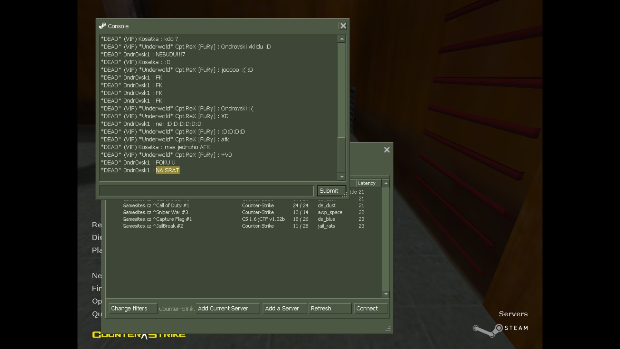This screenshot has height=349, width=620.
Task: Click the jail_rats map cell
Action: pos(326,226)
